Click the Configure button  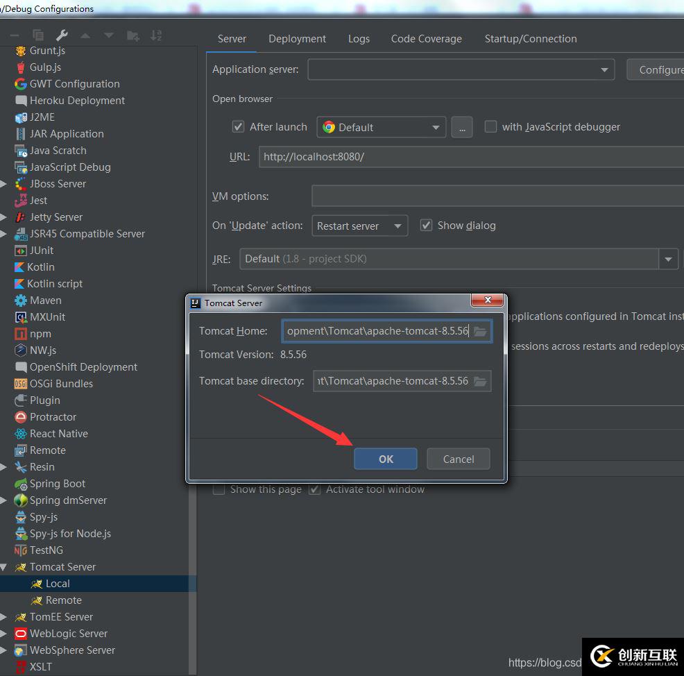pos(656,70)
